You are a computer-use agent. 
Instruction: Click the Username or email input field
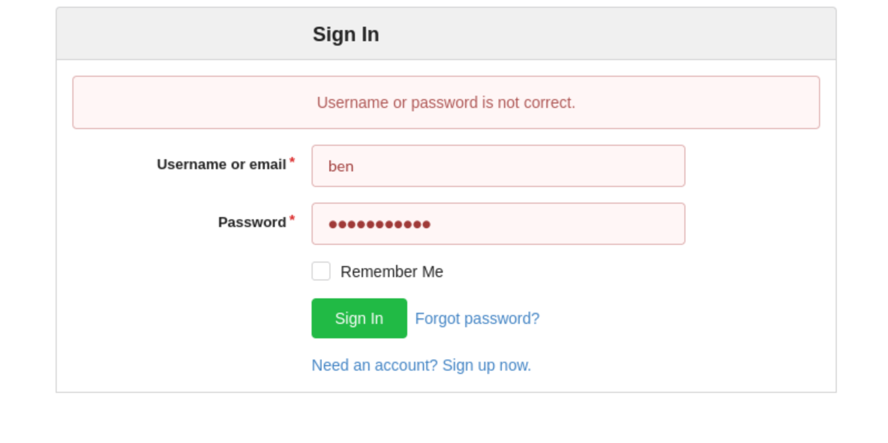pos(498,166)
